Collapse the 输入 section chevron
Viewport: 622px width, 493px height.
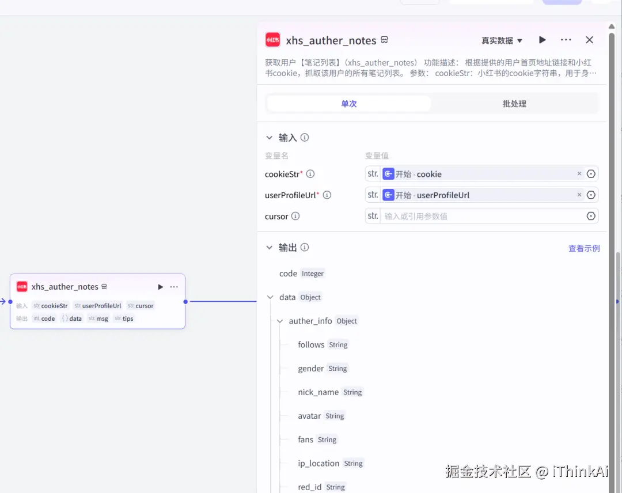[270, 137]
